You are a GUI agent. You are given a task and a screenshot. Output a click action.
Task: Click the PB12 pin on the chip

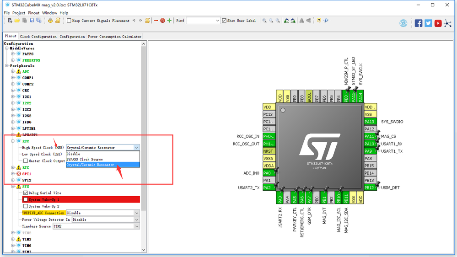coord(370,187)
